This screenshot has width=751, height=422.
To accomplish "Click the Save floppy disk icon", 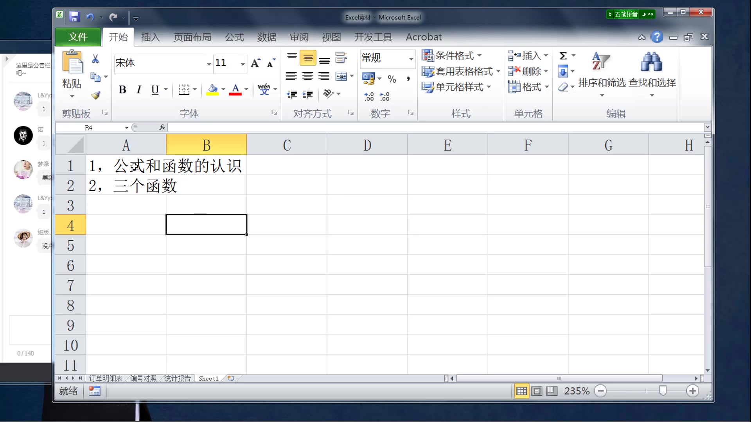I will [74, 17].
